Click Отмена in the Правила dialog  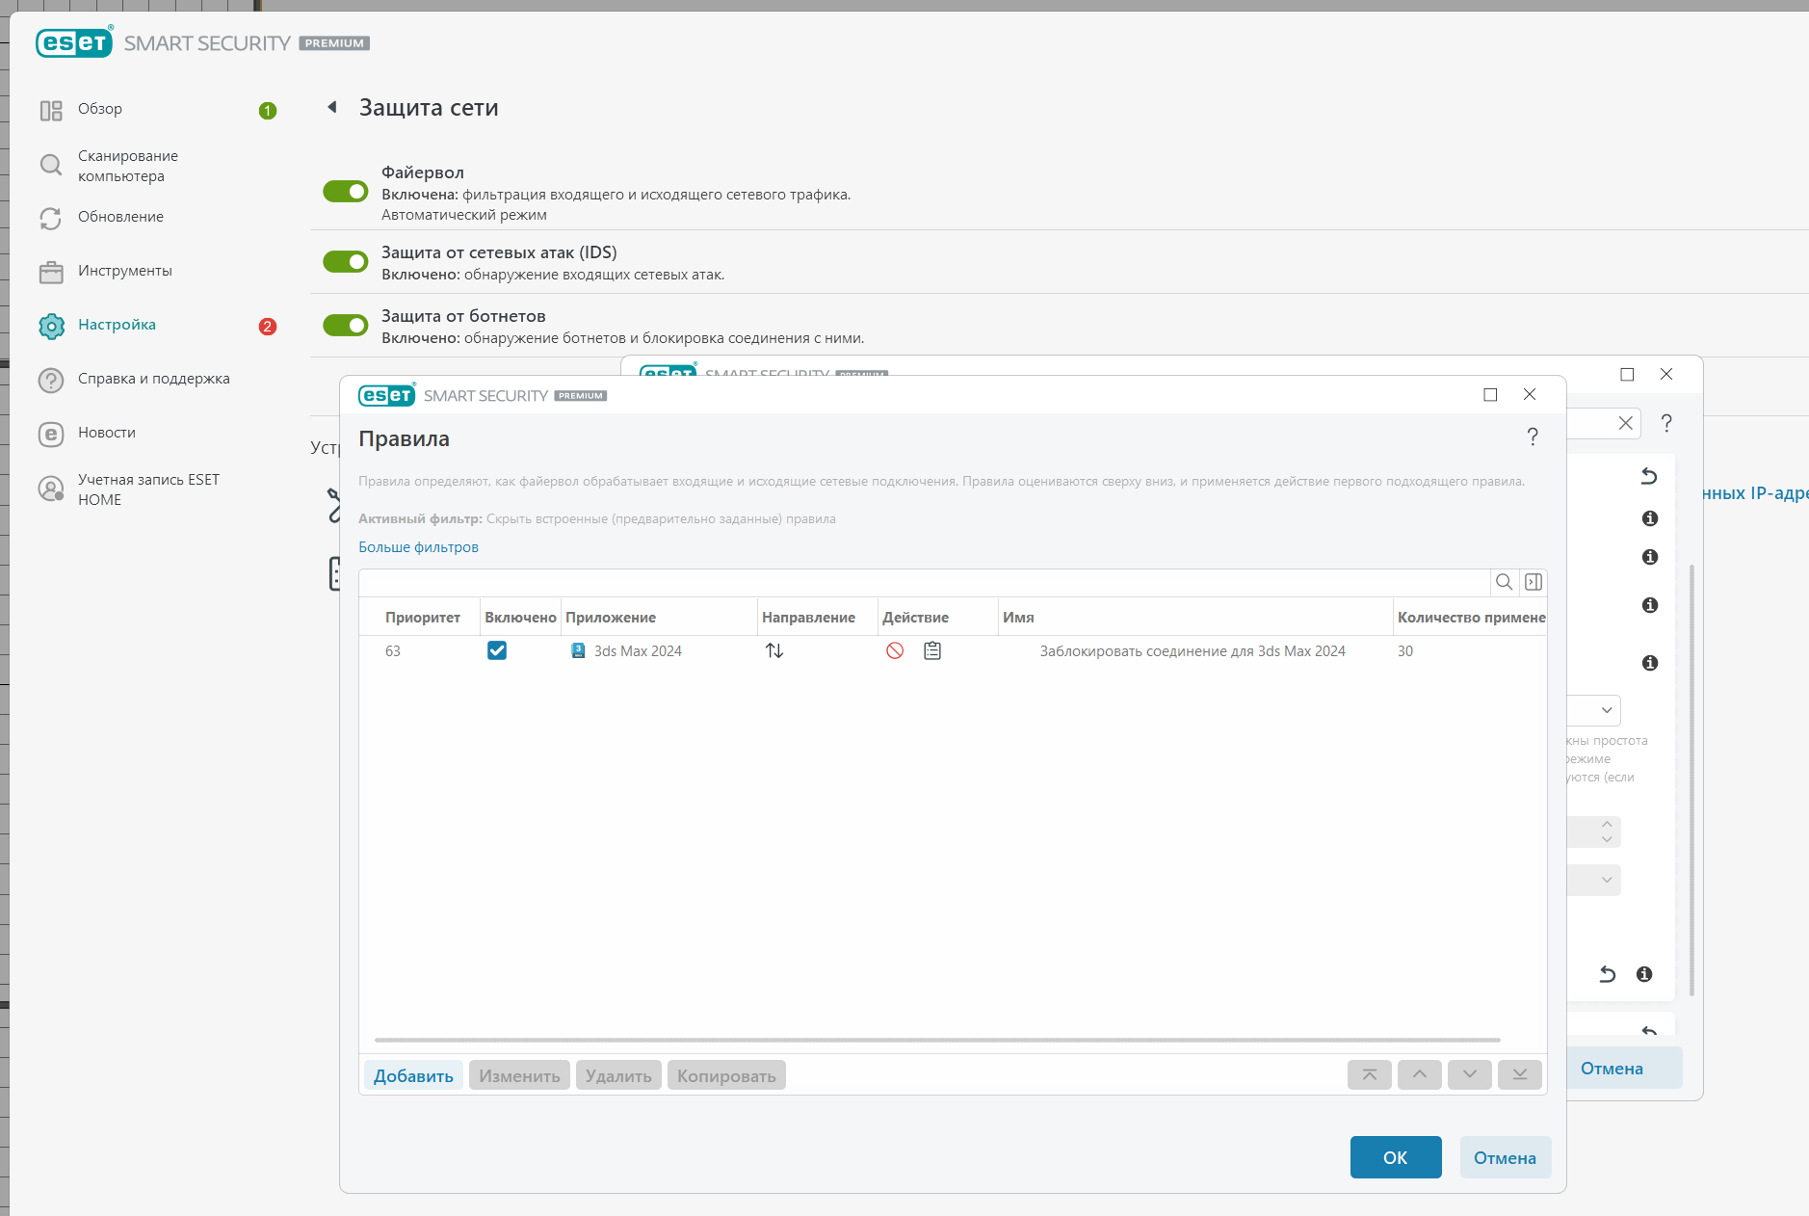pyautogui.click(x=1505, y=1157)
